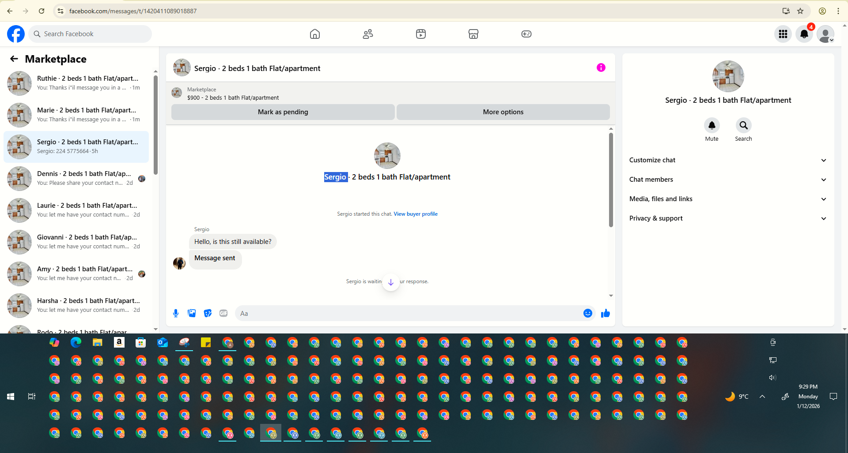Screen dimensions: 848x453
Task: Jump to latest message down-arrow button
Action: (391, 282)
